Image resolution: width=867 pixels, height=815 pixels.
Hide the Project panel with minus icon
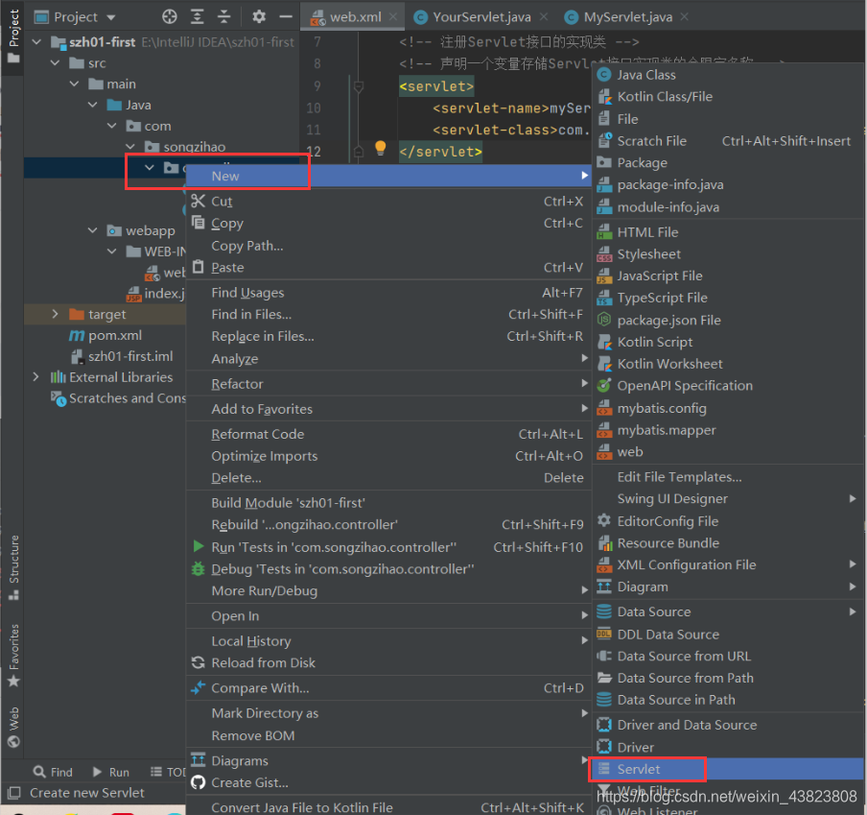tap(285, 16)
